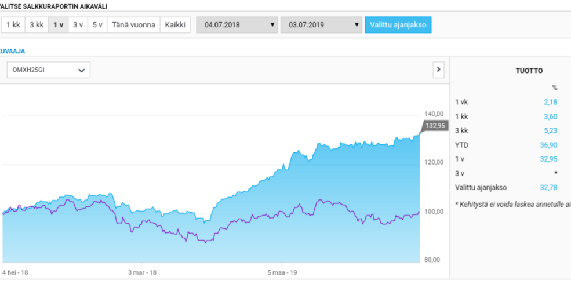
Task: Open the end date 03.07.2019 dropdown
Action: 321,25
